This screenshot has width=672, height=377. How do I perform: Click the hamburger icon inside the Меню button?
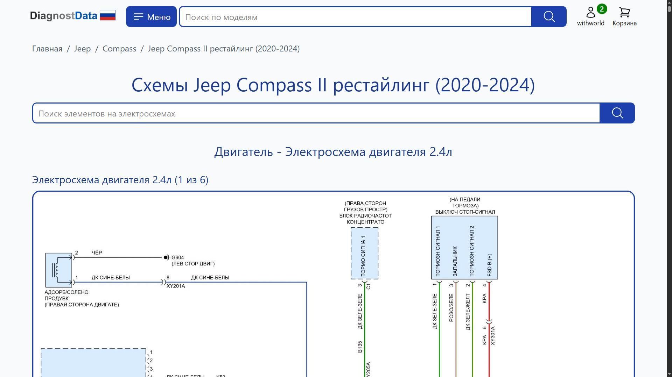coord(139,16)
